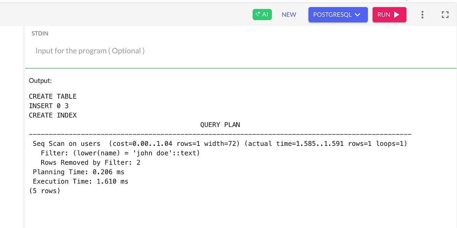Click the QUERY PLAN heading in output
This screenshot has width=457, height=228.
click(220, 124)
